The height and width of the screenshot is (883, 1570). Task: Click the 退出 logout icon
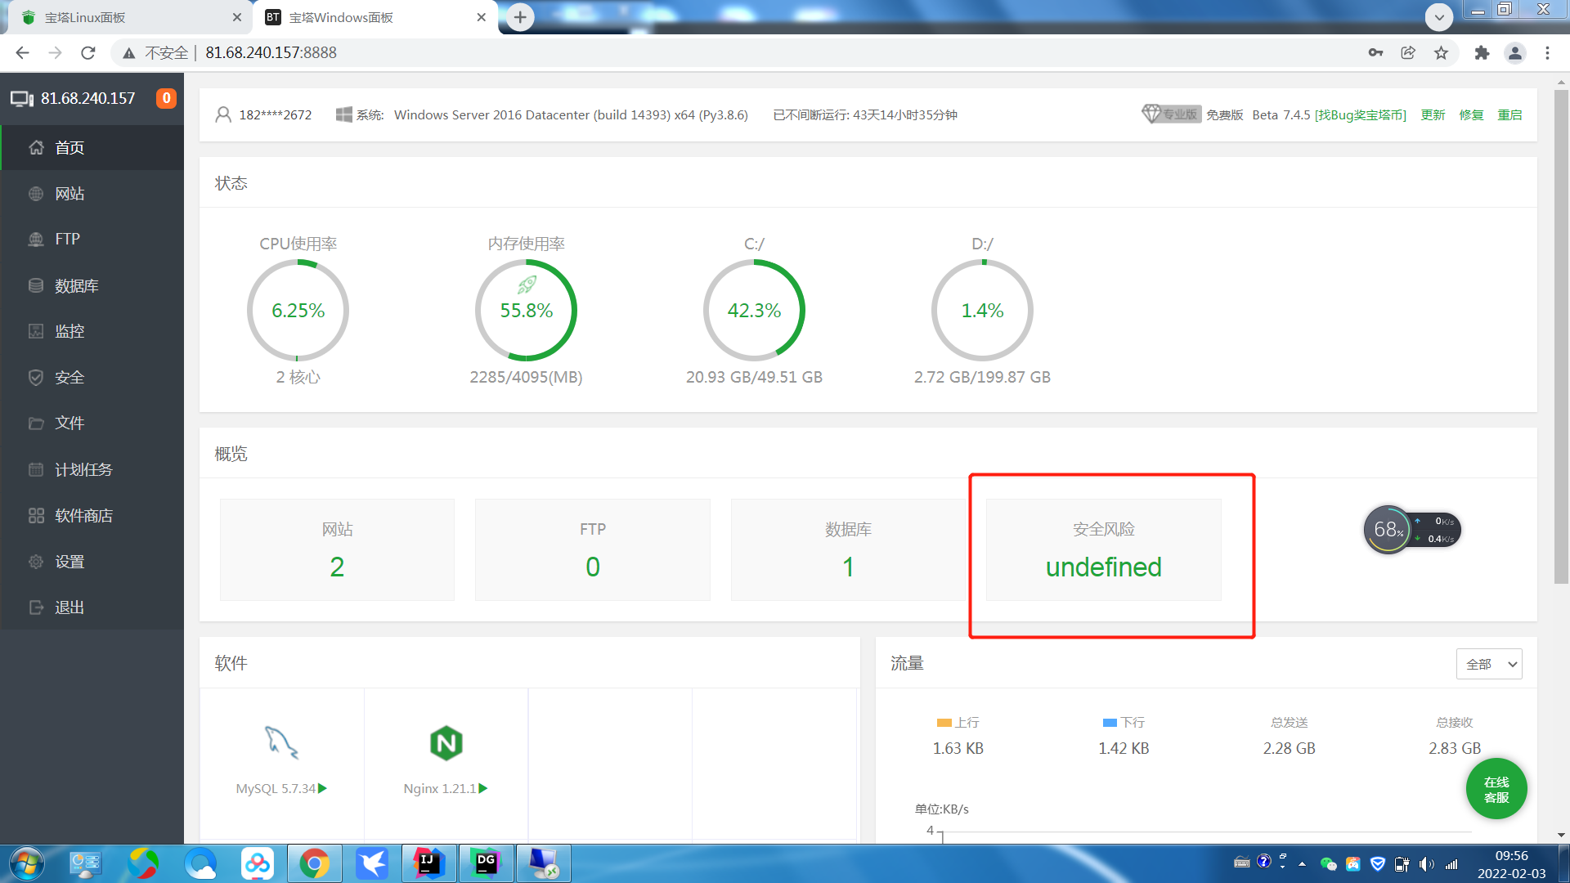pyautogui.click(x=36, y=607)
